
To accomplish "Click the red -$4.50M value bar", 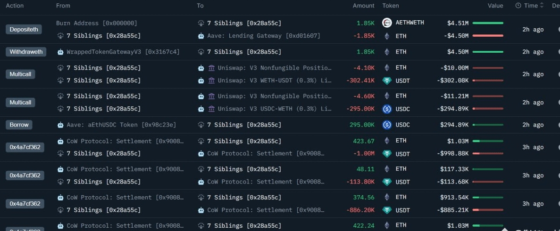I will point(488,36).
